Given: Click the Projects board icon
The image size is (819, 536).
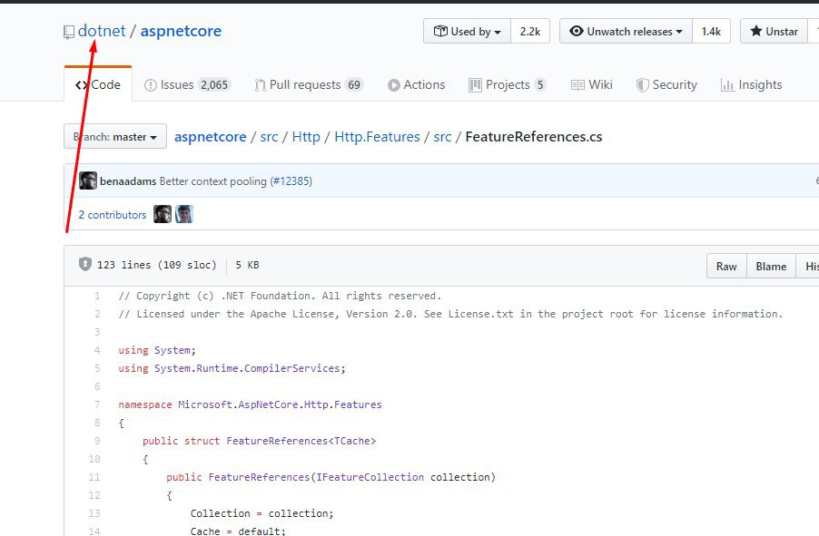Looking at the screenshot, I should (x=475, y=85).
